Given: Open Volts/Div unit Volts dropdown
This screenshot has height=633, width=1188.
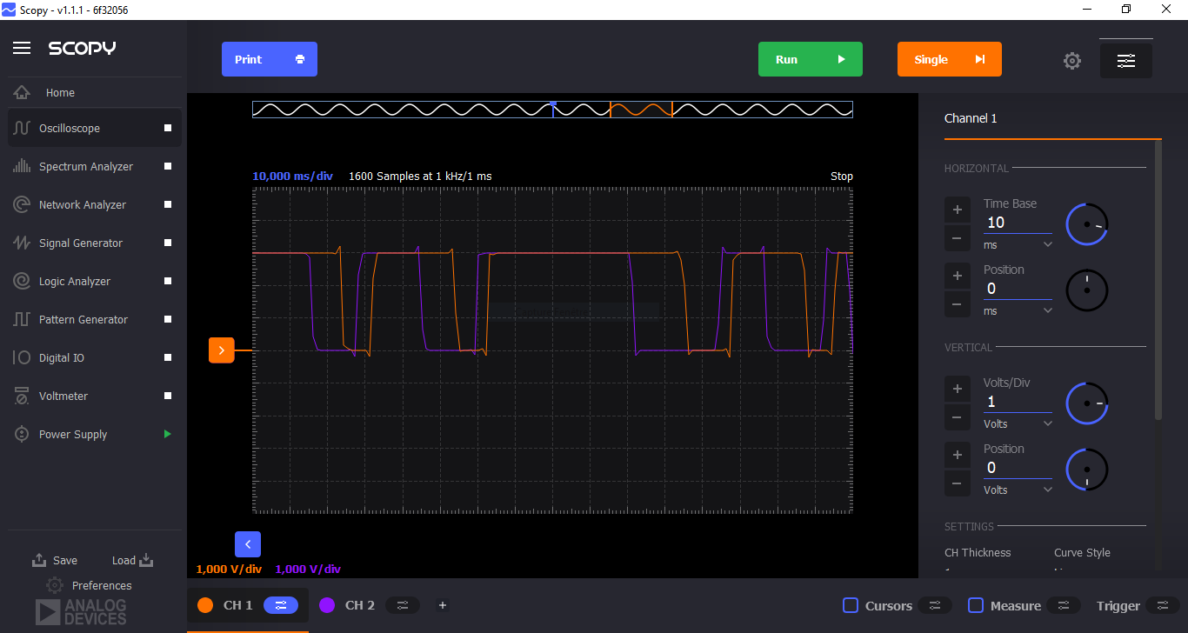Looking at the screenshot, I should 1018,424.
